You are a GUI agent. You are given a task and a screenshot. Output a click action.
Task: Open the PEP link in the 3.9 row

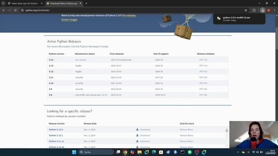click(x=203, y=89)
